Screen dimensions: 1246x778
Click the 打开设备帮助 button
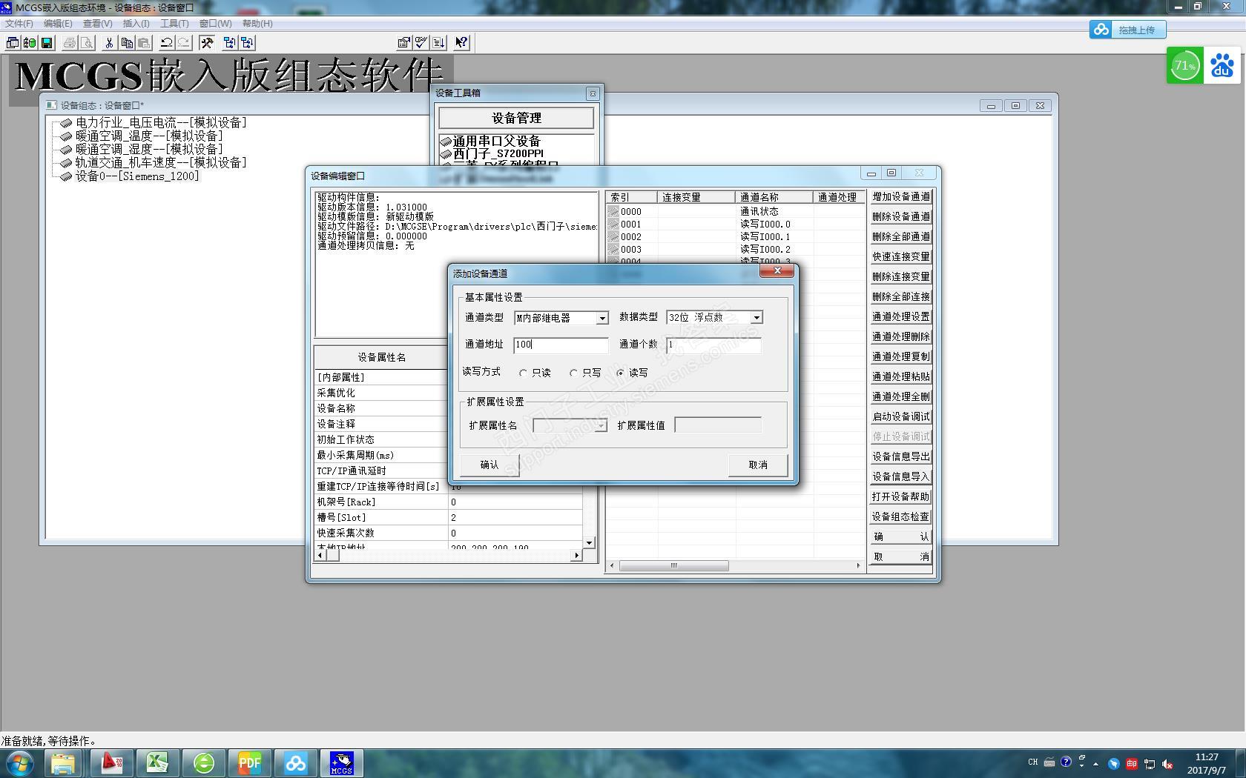pos(900,497)
